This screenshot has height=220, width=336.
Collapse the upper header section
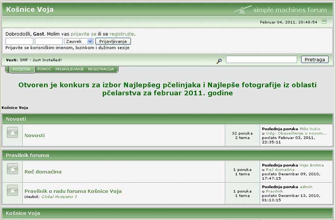(324, 22)
